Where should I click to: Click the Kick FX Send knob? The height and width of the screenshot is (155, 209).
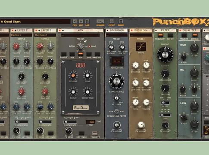pyautogui.click(x=69, y=130)
